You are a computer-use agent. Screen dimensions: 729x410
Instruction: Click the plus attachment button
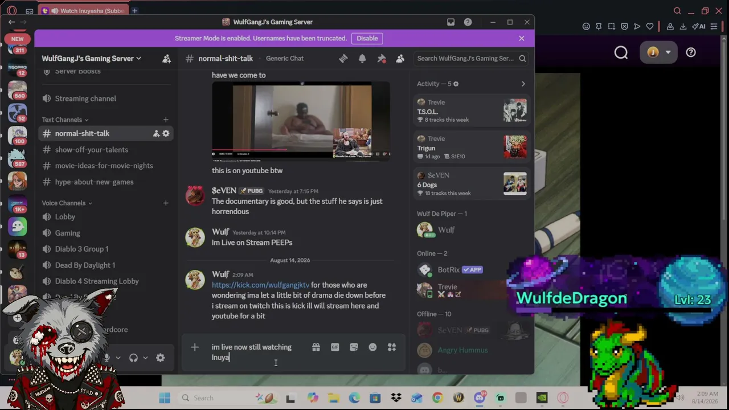click(x=195, y=347)
